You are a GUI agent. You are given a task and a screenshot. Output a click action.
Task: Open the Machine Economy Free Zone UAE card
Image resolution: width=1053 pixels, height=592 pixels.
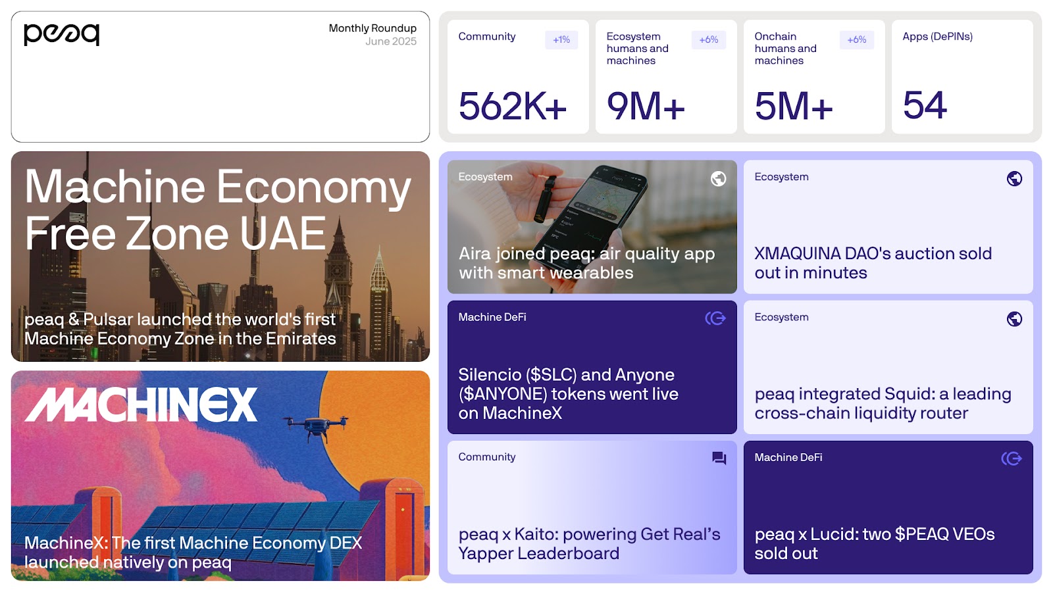click(220, 257)
